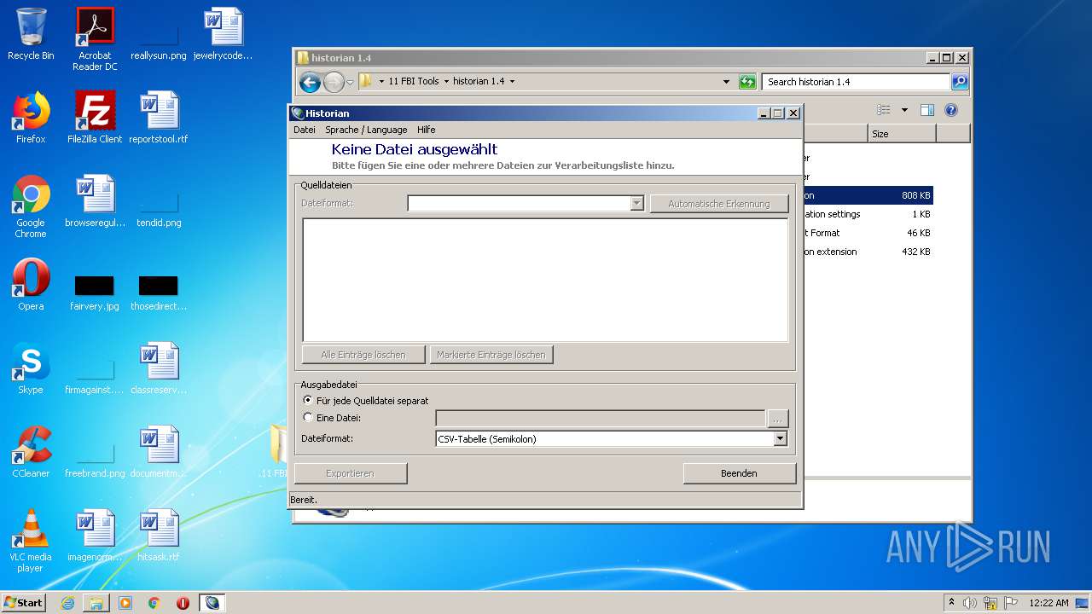Launch Acrobat Reader DC from desktop
The image size is (1092, 614).
click(95, 38)
